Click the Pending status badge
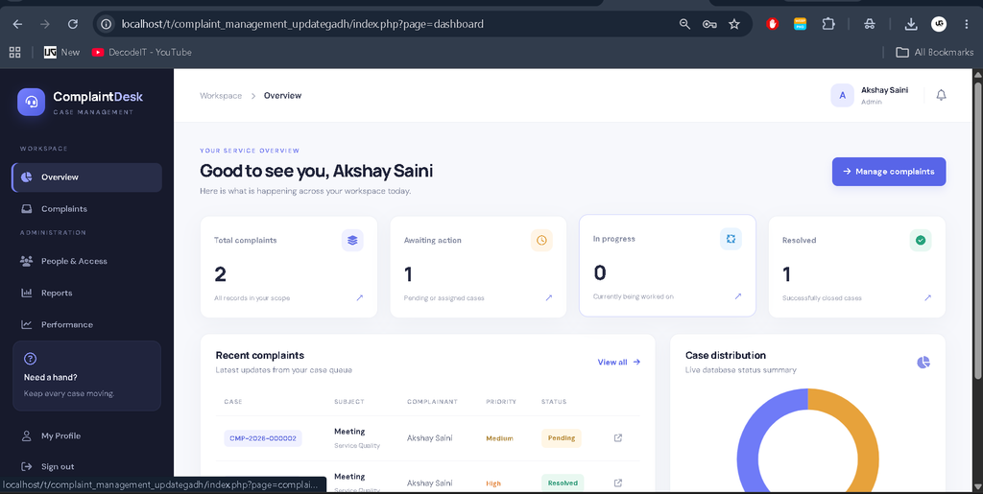 561,438
